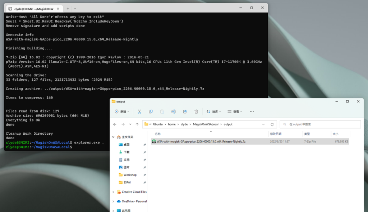Open the Workshop folder in quick access
This screenshot has height=212, width=368.
(130, 175)
